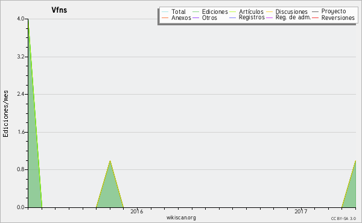The width and height of the screenshot is (362, 223).
Task: Click the 2017 x-axis label
Action: [x=301, y=211]
